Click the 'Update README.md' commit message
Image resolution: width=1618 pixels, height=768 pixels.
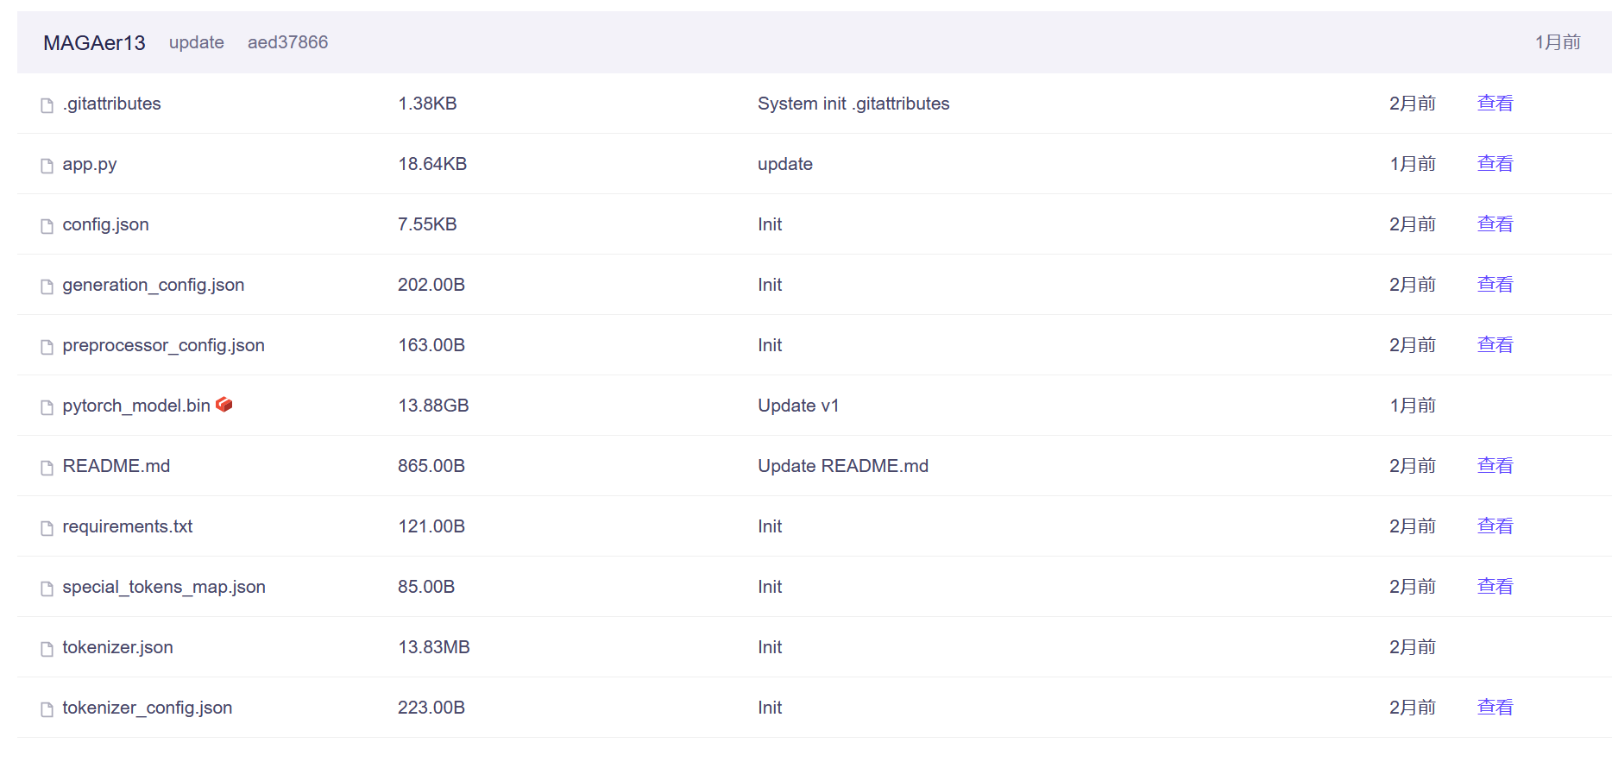[842, 466]
